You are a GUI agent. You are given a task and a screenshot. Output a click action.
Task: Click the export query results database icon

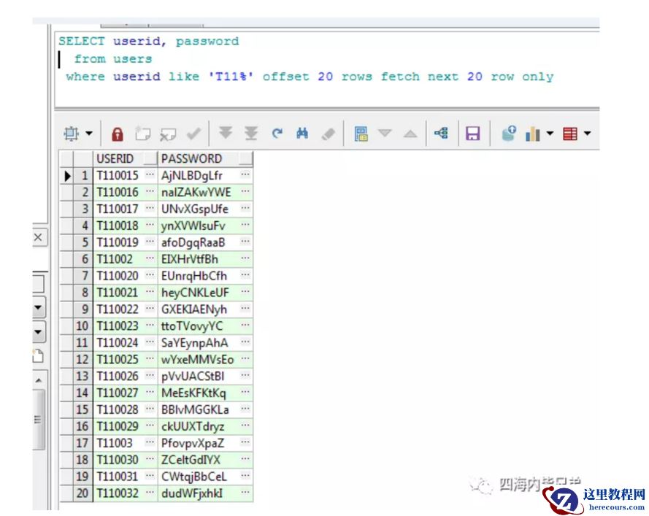509,134
